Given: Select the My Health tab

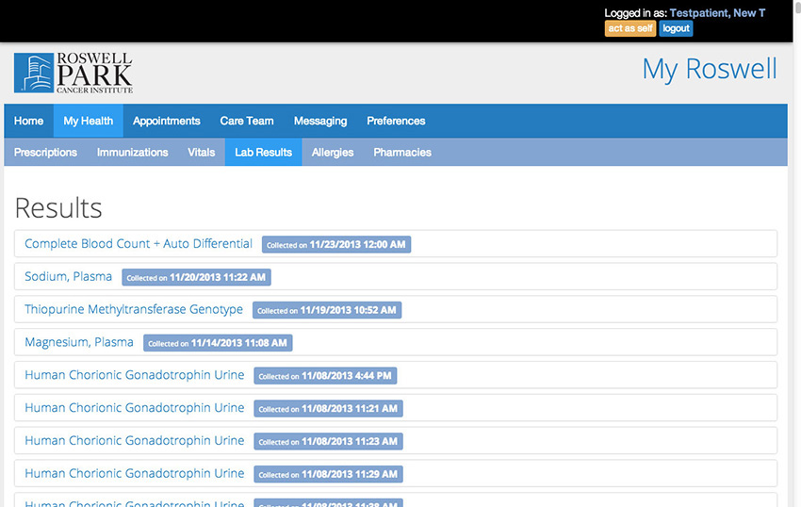Looking at the screenshot, I should pos(89,122).
